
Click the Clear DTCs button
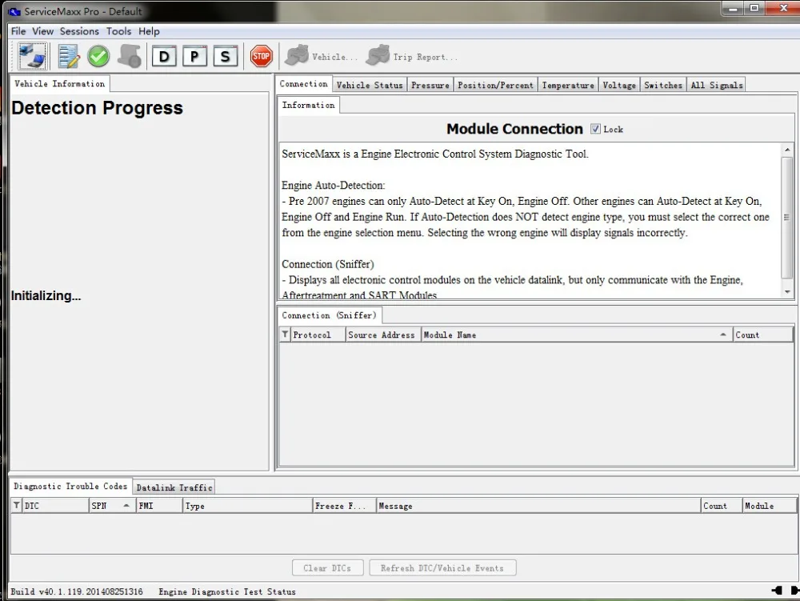(327, 568)
